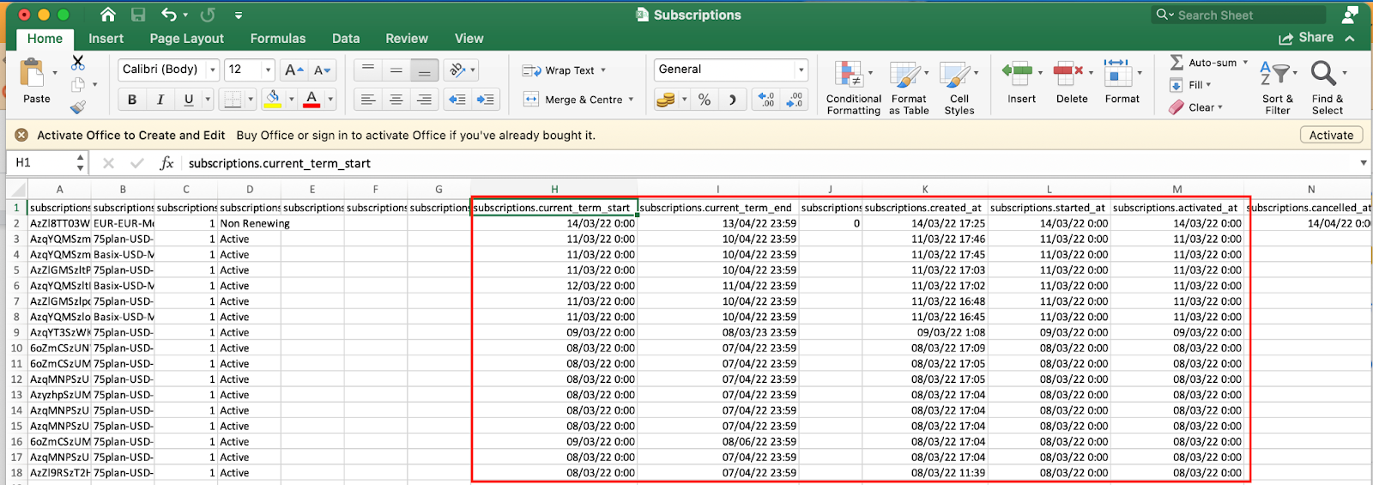Click the text Orientation icon
Image resolution: width=1373 pixels, height=485 pixels.
tap(458, 70)
